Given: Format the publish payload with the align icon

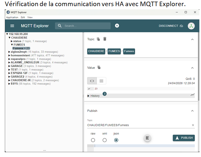Looking at the screenshot, I should click(147, 138).
